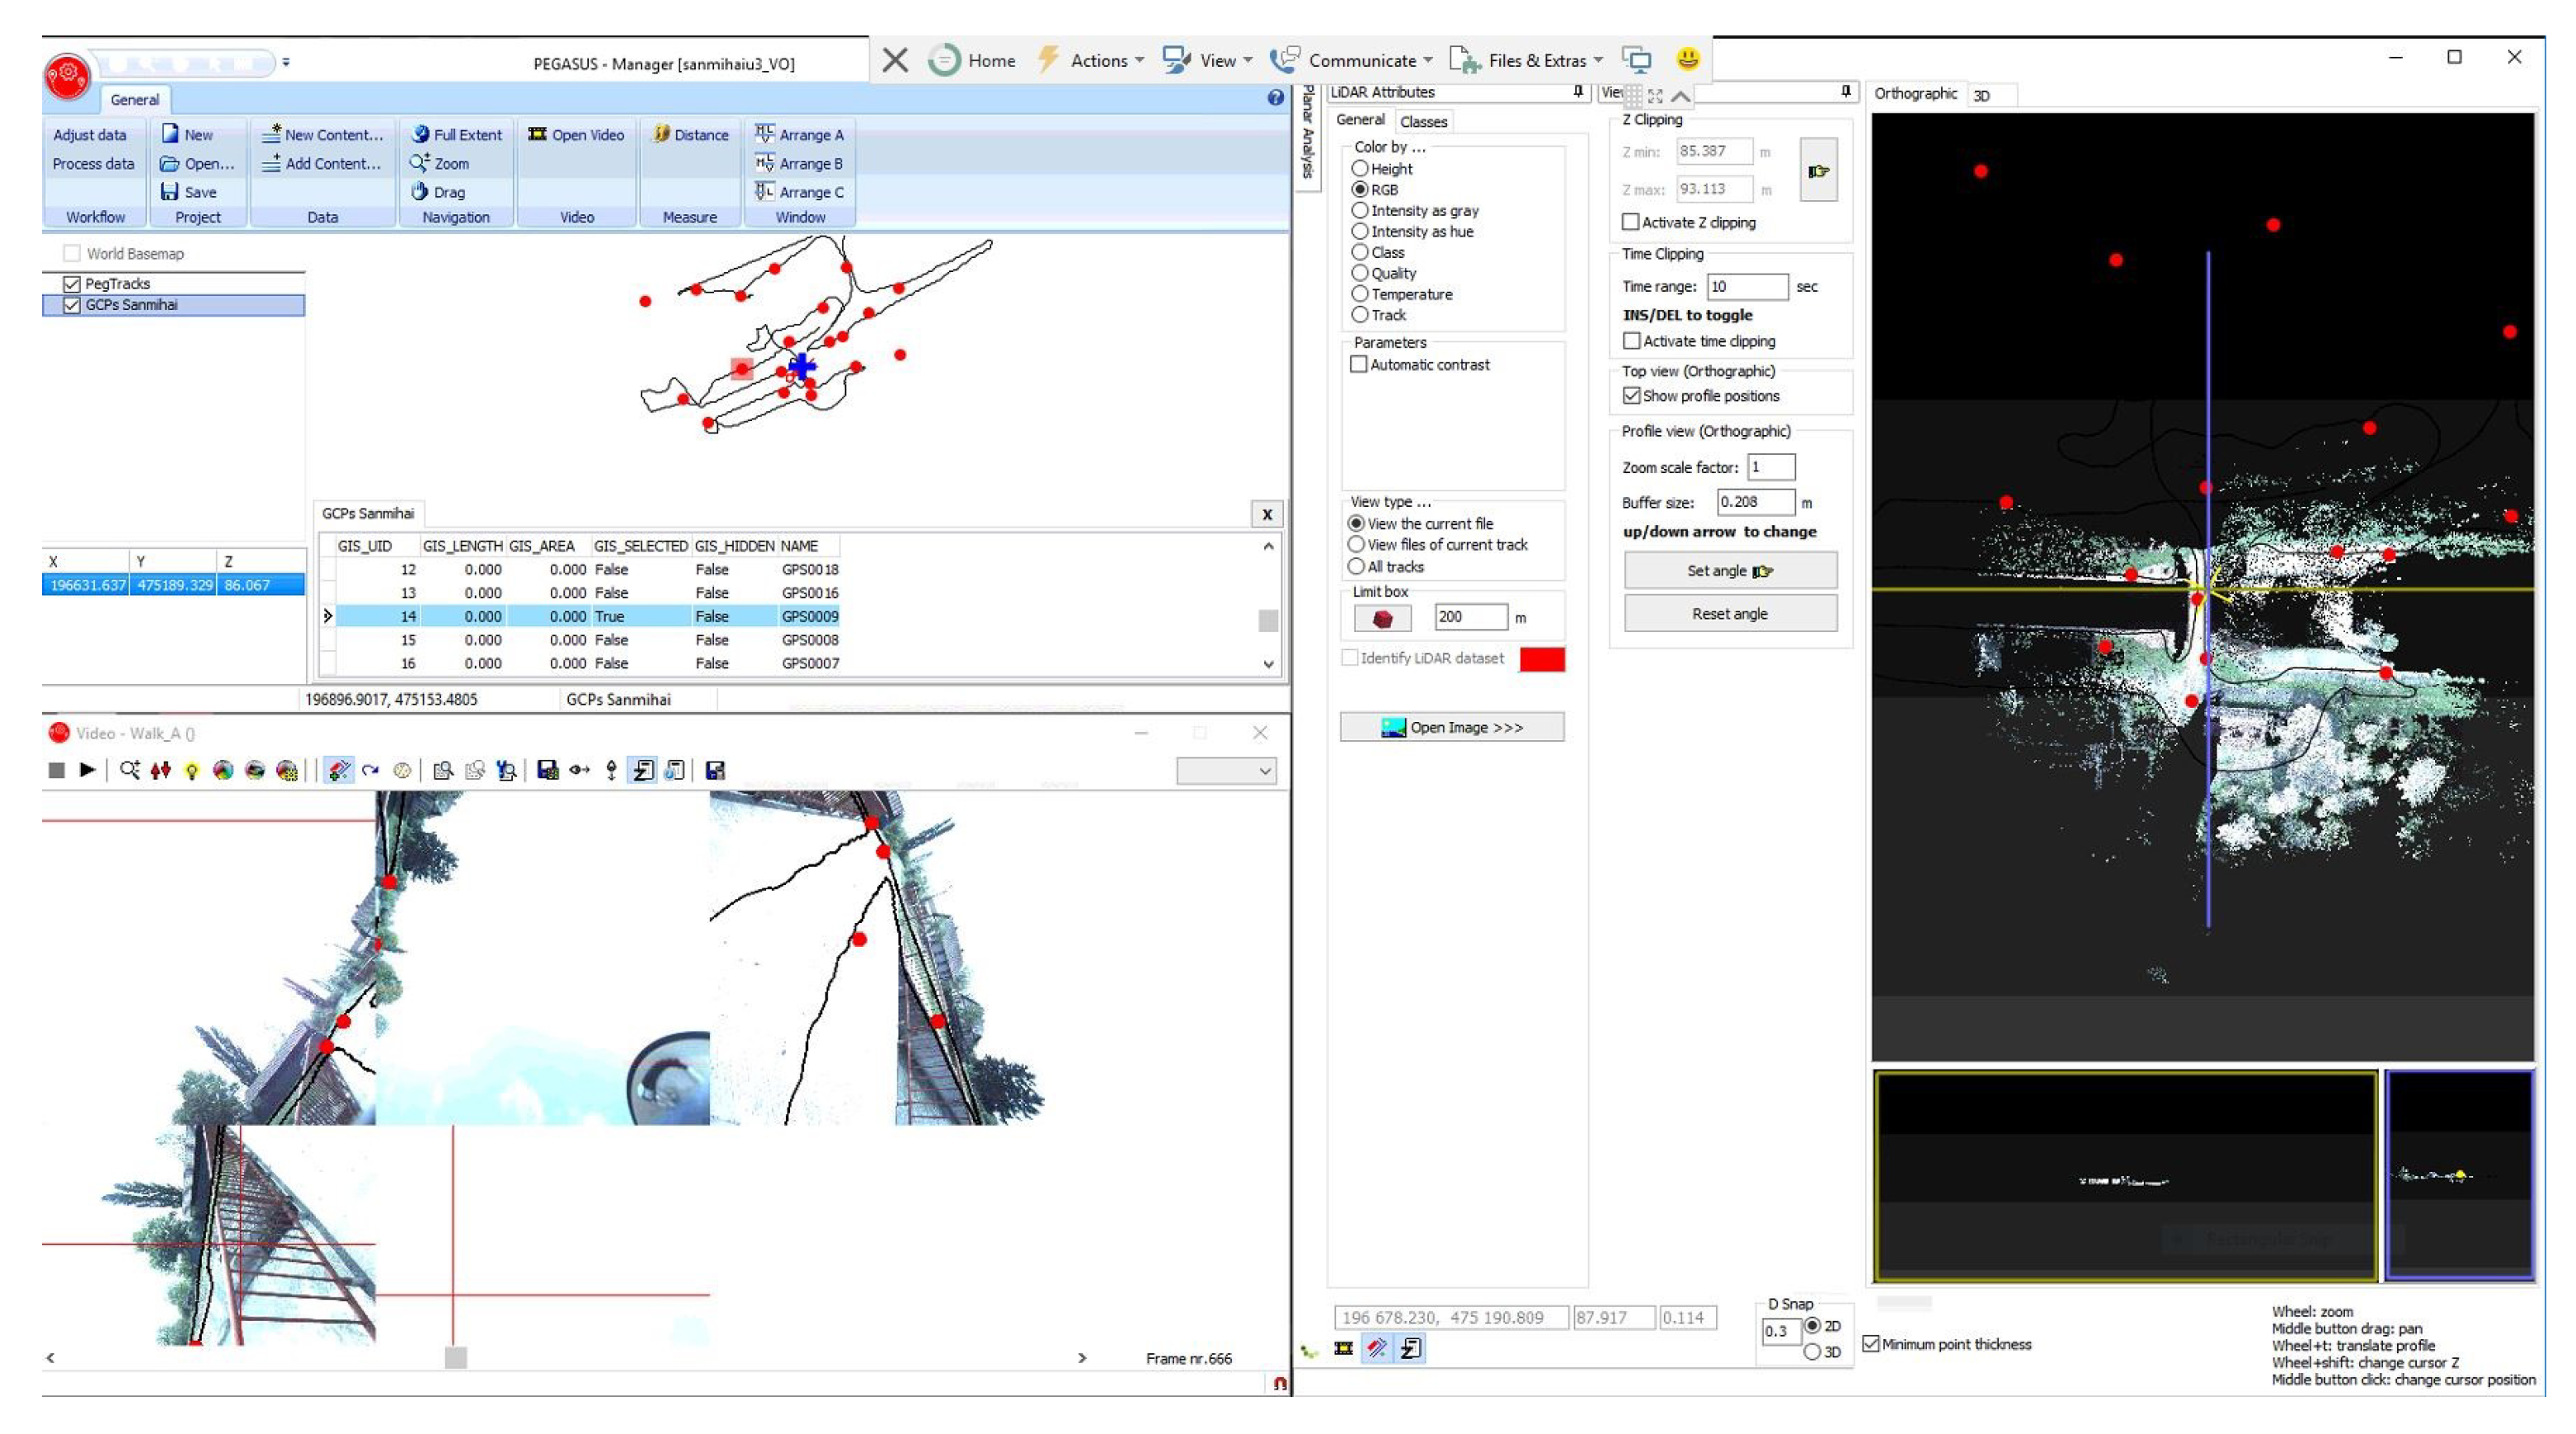Enable Automatic contrast checkbox
The height and width of the screenshot is (1434, 2576).
(1359, 365)
